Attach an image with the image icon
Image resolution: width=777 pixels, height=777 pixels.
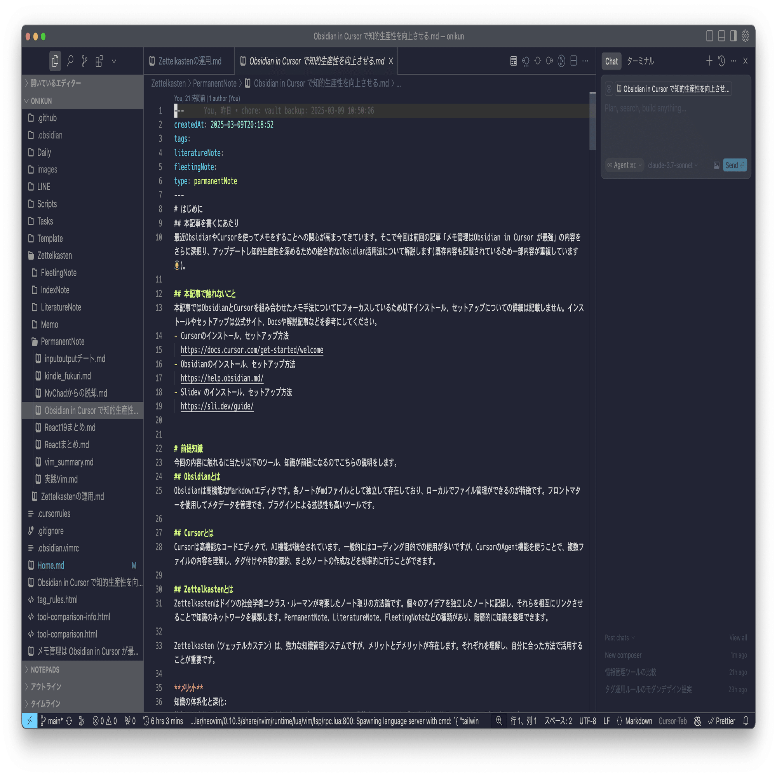[716, 165]
